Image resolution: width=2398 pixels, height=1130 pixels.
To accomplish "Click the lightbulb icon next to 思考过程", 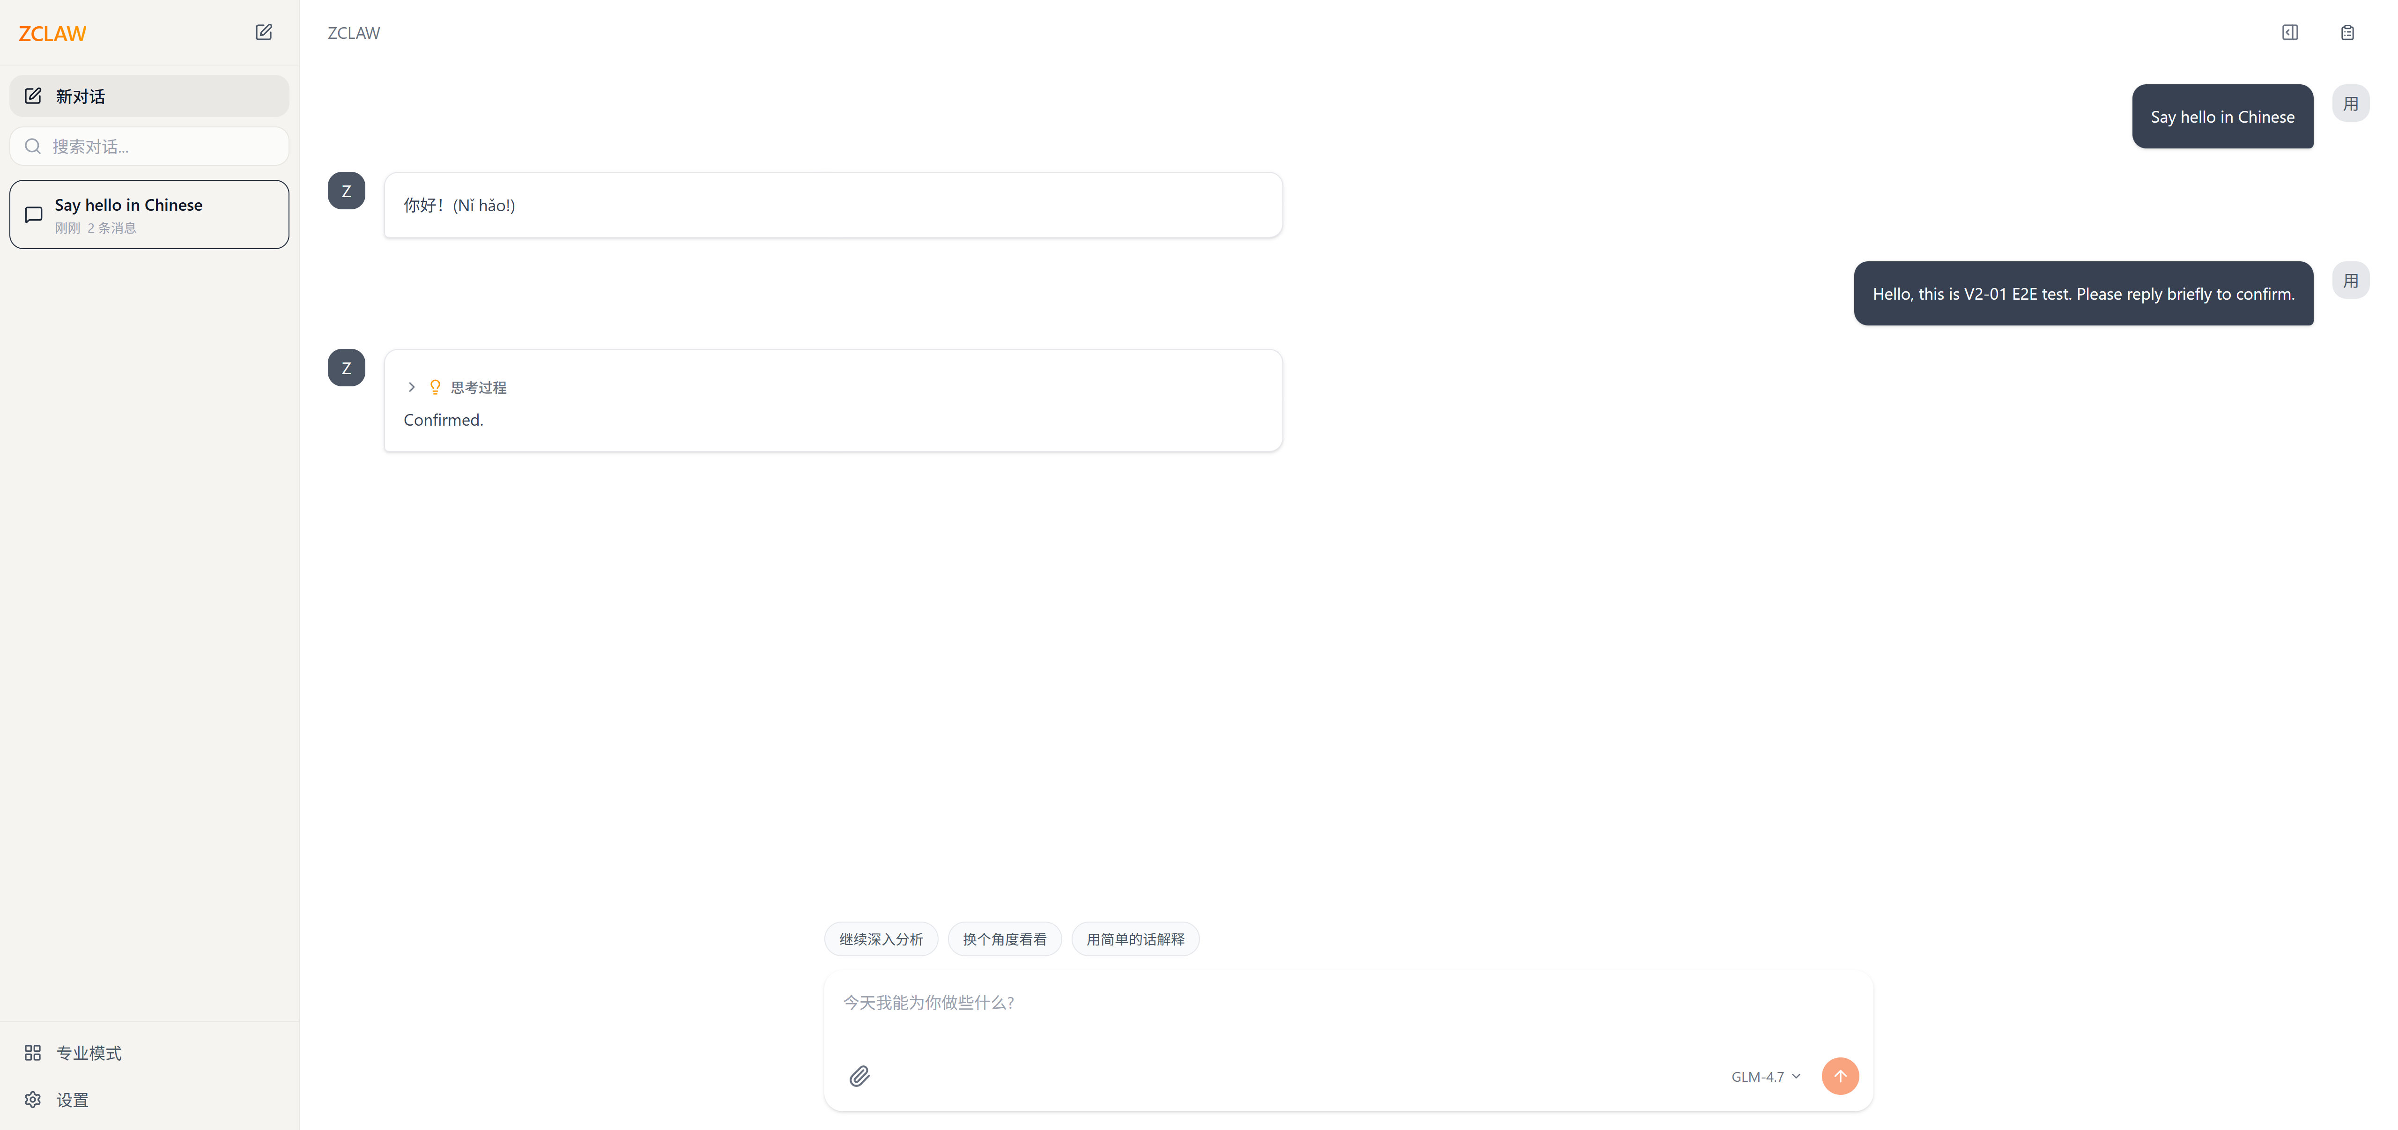I will pos(435,387).
